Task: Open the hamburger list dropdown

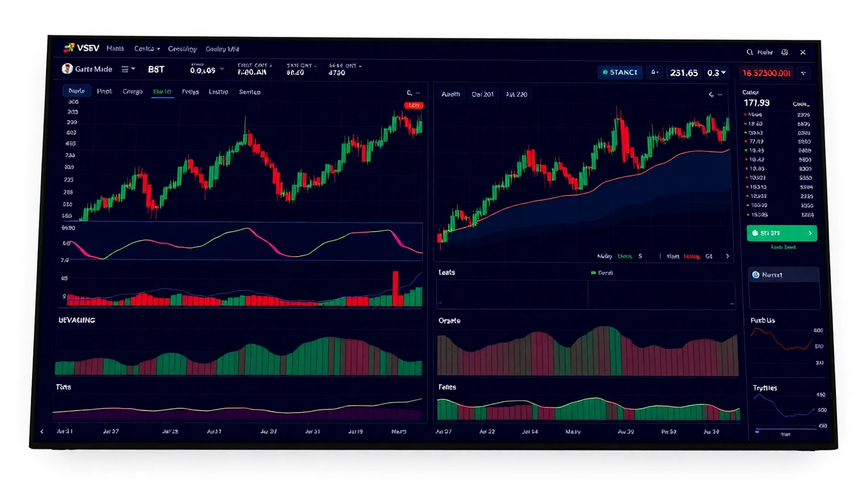Action: pos(127,69)
